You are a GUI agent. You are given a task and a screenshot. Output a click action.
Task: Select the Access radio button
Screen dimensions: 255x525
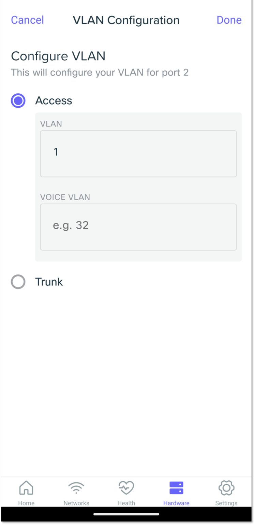pyautogui.click(x=18, y=100)
